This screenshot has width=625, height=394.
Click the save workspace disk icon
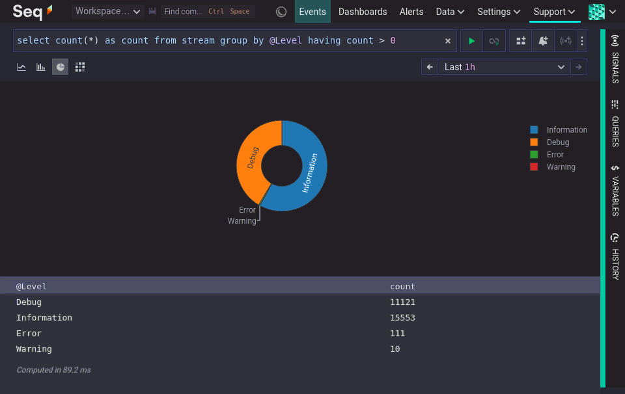click(x=152, y=11)
